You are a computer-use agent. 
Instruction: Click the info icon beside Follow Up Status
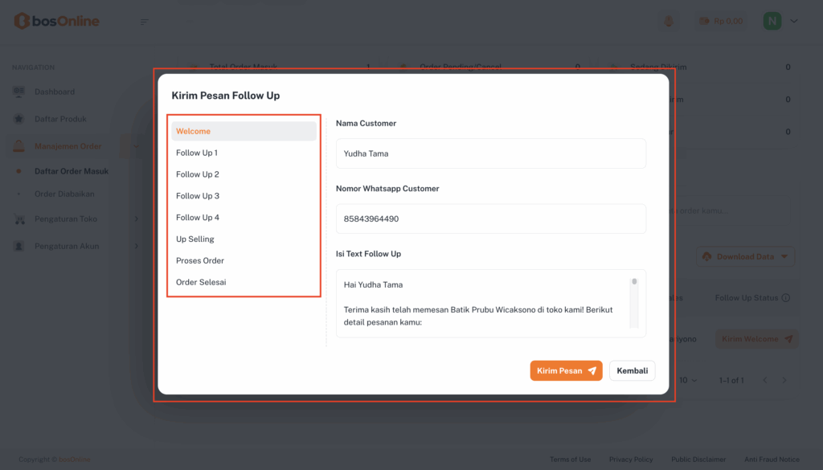coord(785,298)
